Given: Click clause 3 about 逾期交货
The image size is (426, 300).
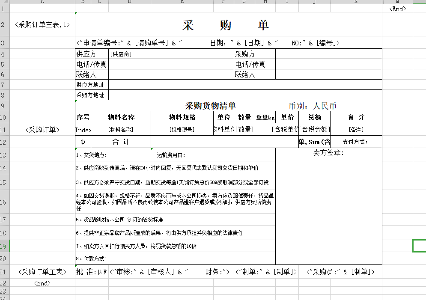Looking at the screenshot, I should 175,182.
